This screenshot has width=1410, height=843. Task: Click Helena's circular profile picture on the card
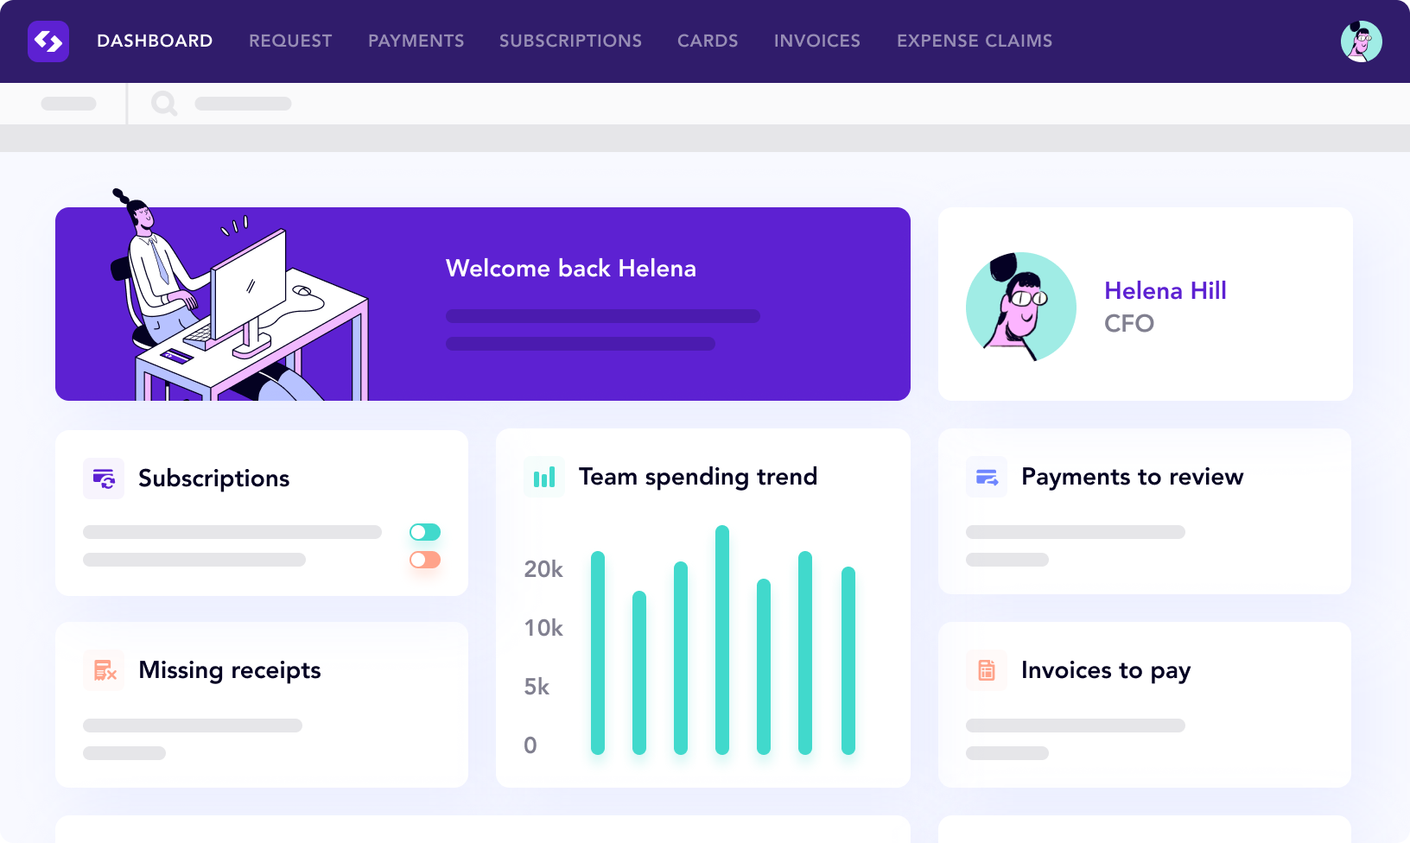click(1020, 307)
